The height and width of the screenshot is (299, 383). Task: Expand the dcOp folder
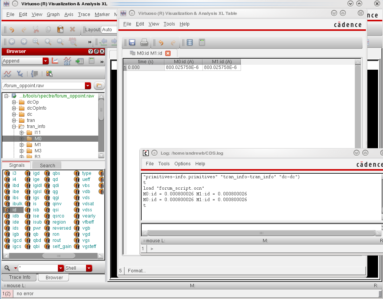pyautogui.click(x=14, y=102)
